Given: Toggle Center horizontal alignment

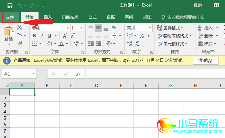Looking at the screenshot, I should coord(98,36).
